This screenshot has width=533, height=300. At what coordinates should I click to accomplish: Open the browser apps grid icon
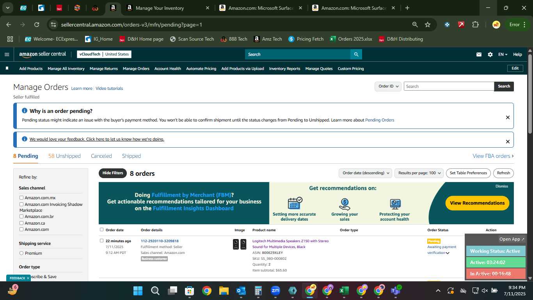pos(10,39)
